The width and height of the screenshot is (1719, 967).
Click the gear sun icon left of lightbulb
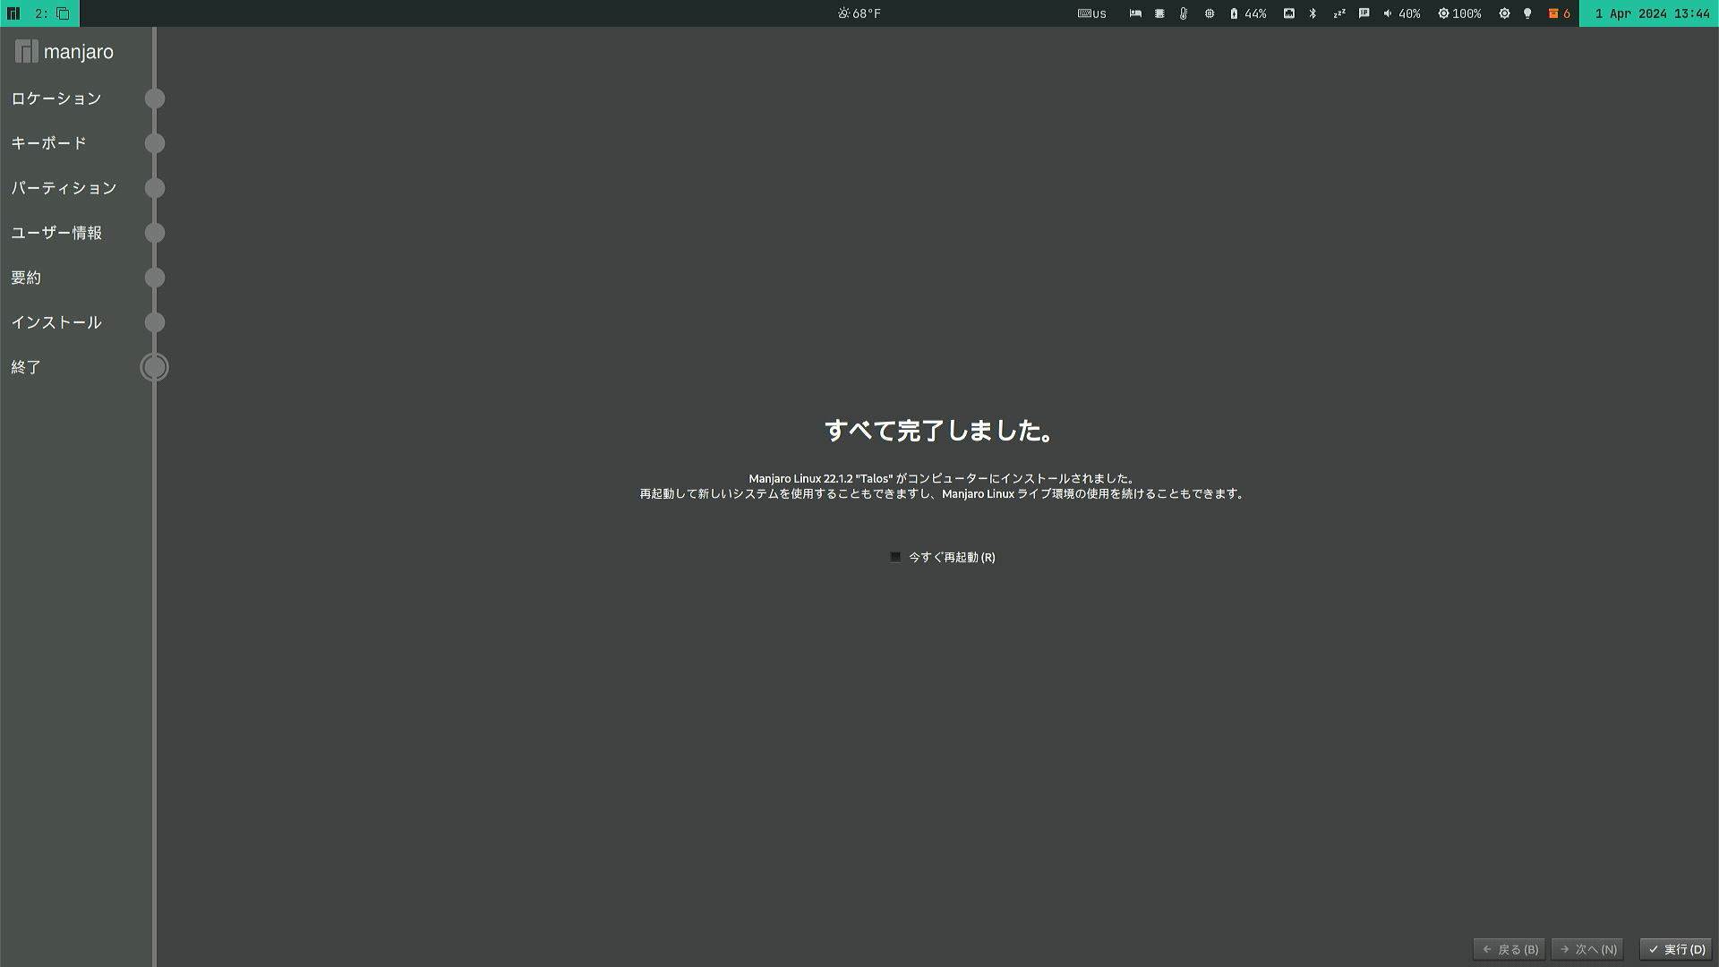1504,13
